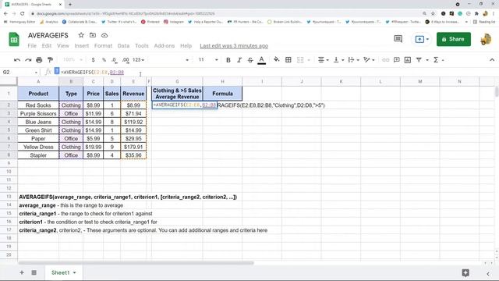Open the View menu

point(62,46)
